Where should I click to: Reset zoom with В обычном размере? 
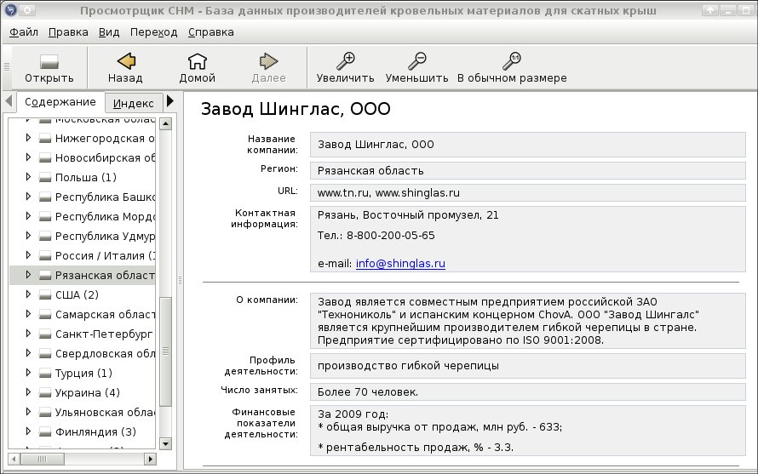point(512,61)
